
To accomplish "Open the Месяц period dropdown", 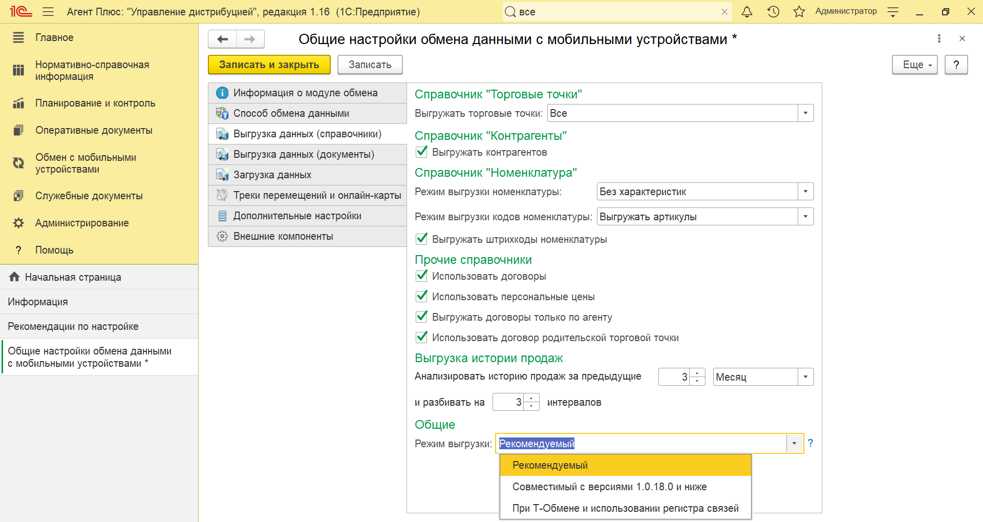I will tap(805, 377).
